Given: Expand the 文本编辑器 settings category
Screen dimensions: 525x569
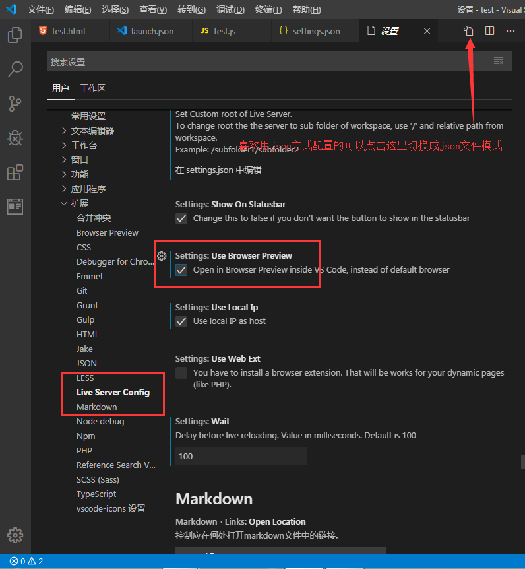Looking at the screenshot, I should tap(89, 131).
